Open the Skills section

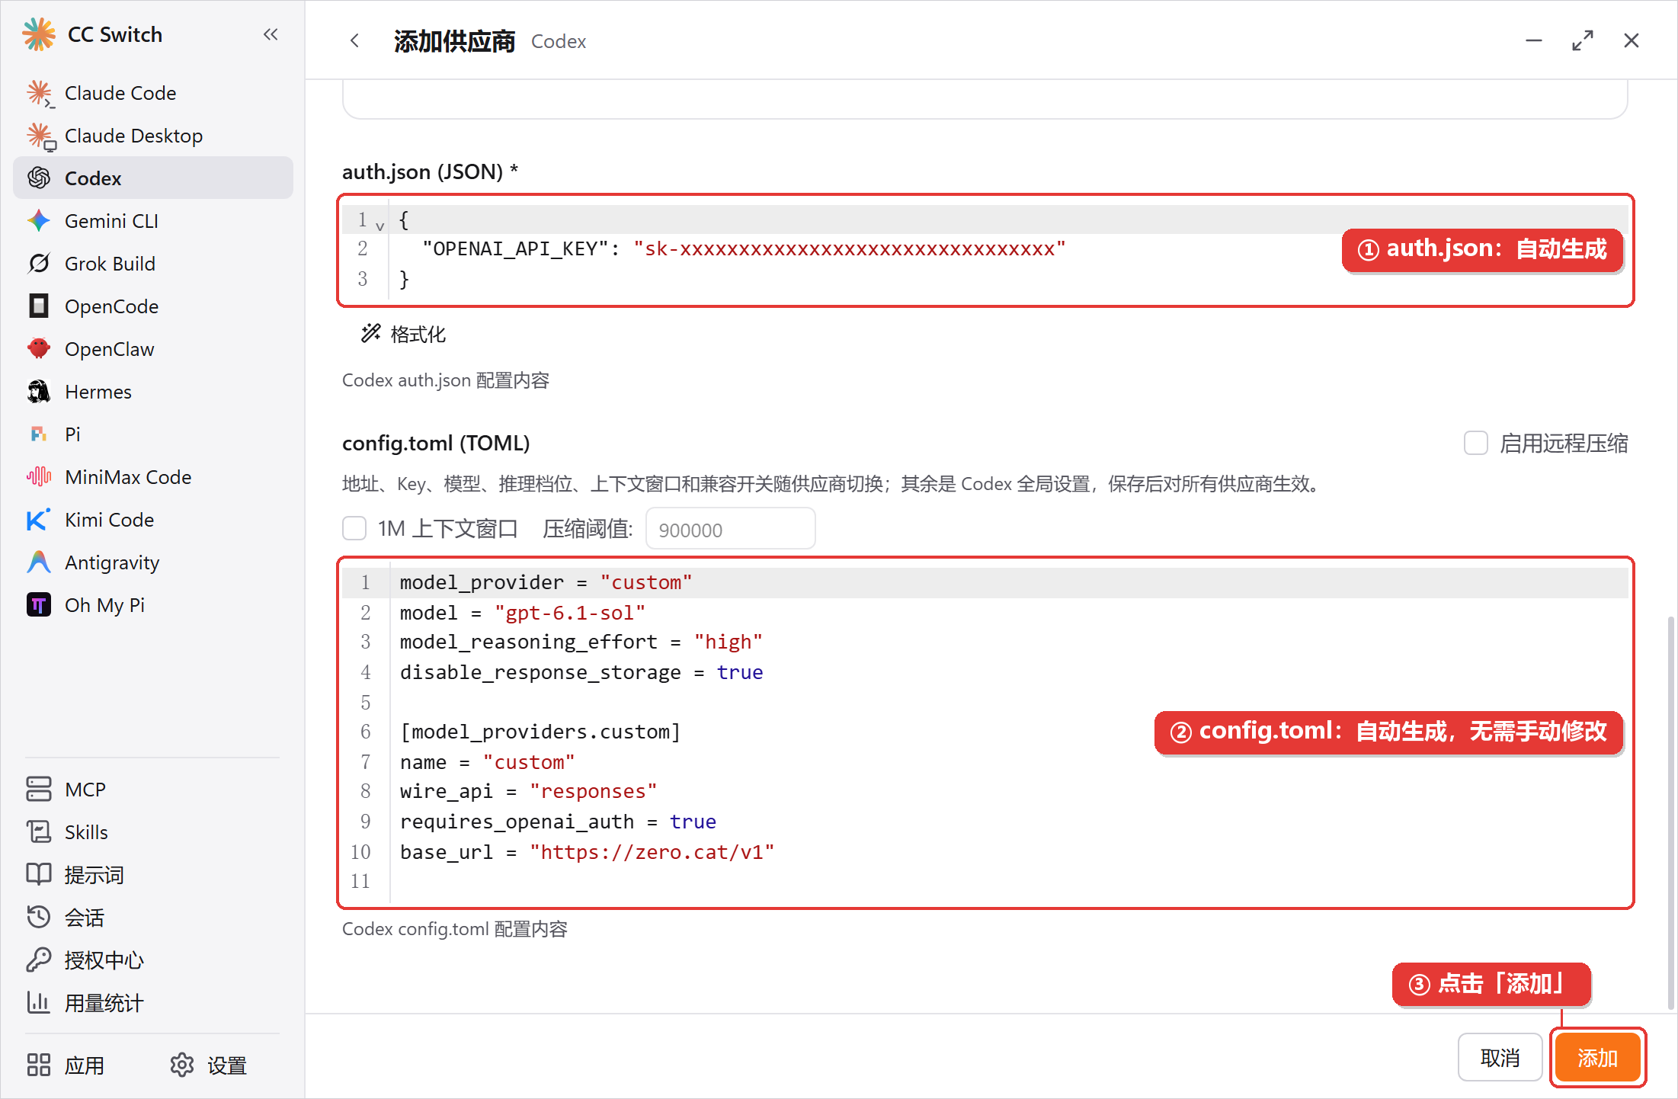point(152,832)
